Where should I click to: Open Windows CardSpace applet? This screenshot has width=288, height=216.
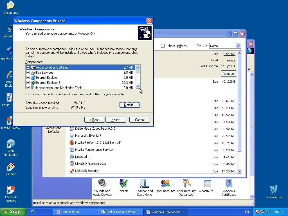point(228,188)
